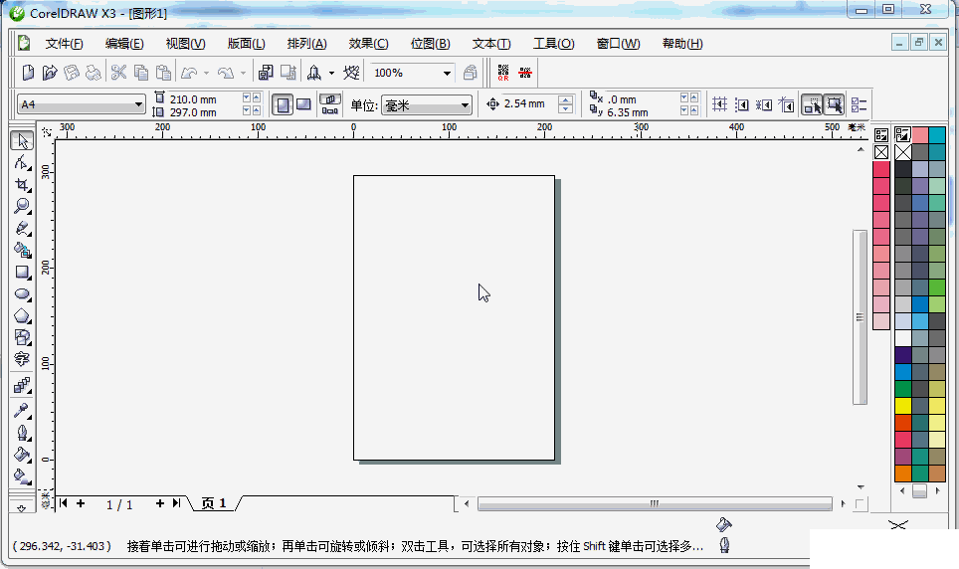
Task: Select the Polygon tool
Action: [x=22, y=315]
